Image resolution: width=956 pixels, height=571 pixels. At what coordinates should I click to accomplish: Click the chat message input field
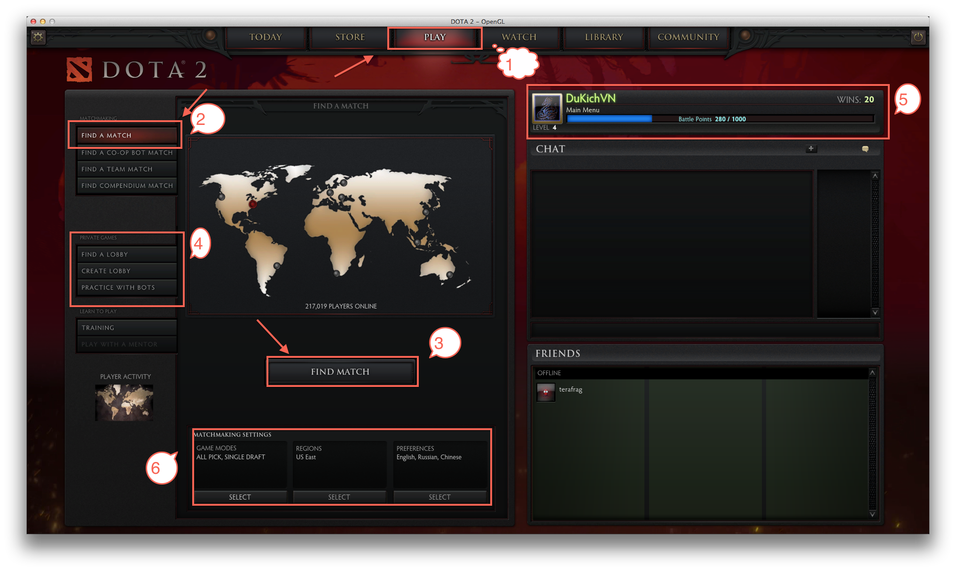(704, 330)
